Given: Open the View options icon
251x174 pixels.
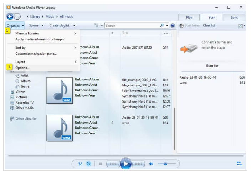Looking at the screenshot, I should tap(96, 25).
